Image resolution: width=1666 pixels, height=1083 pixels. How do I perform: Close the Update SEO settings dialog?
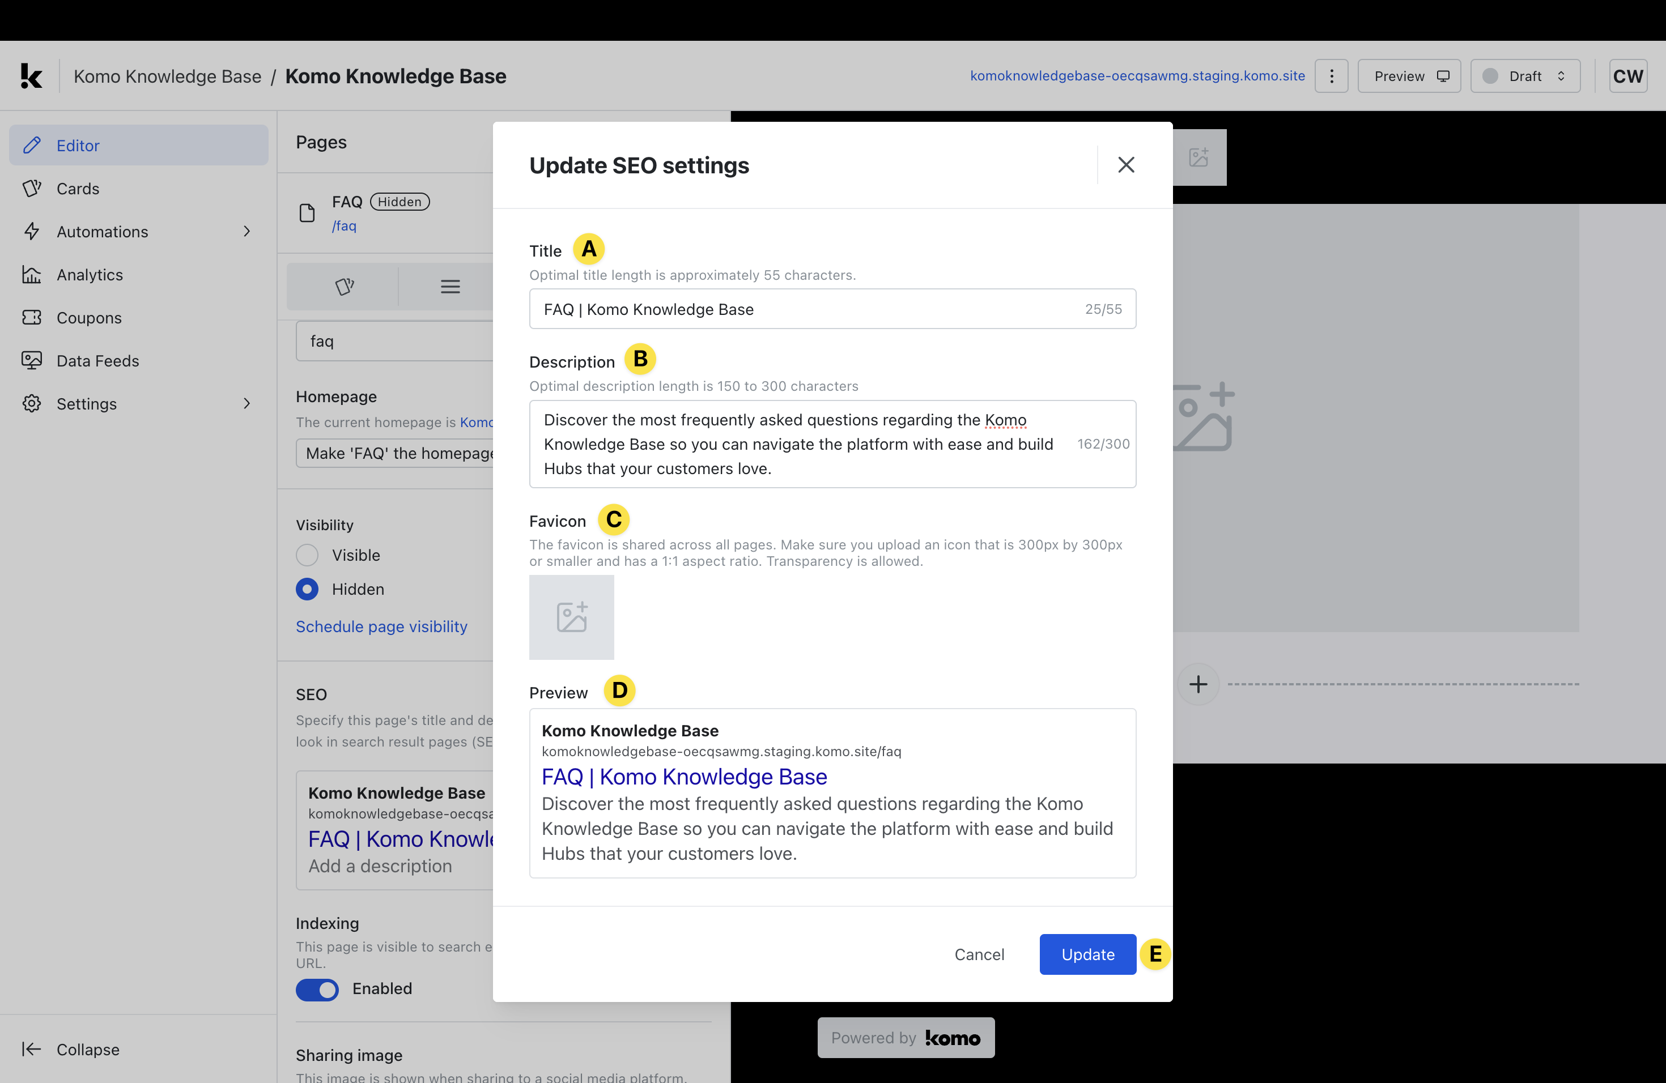coord(1125,164)
